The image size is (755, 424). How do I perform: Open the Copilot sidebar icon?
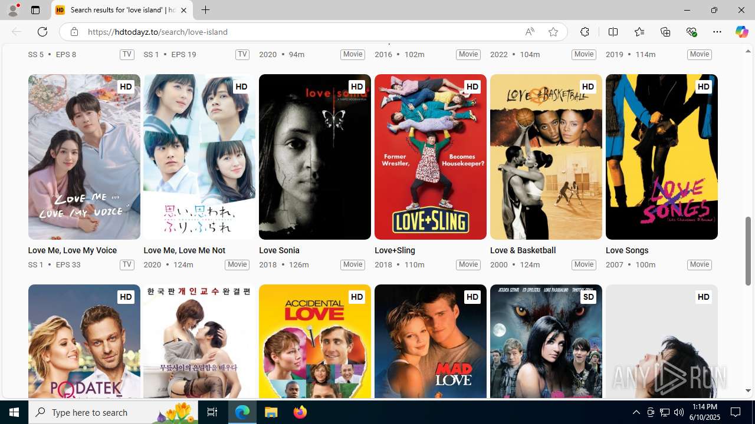(741, 32)
